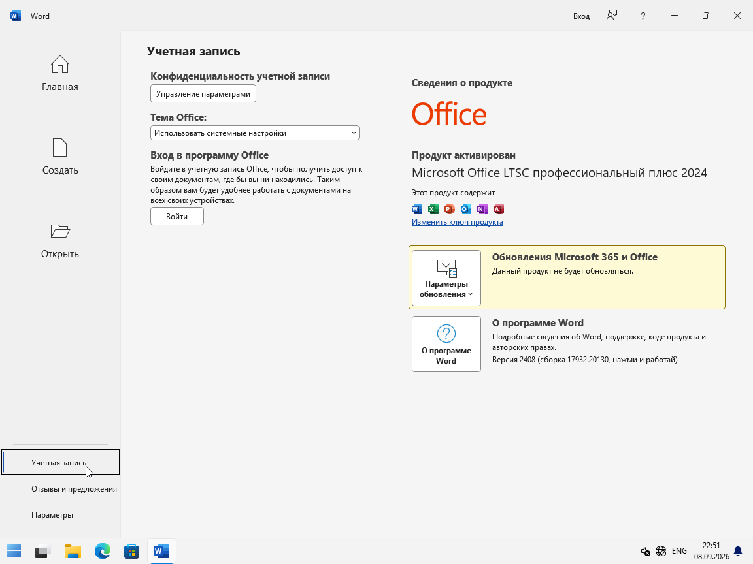Click the OneNote icon in product list
753x564 pixels.
click(482, 209)
